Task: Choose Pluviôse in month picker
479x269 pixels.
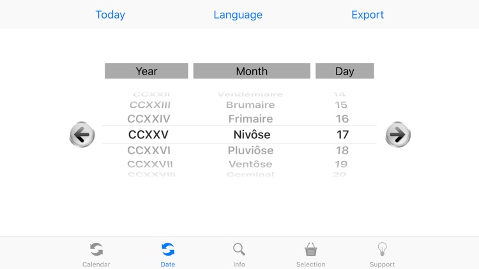Action: tap(250, 150)
